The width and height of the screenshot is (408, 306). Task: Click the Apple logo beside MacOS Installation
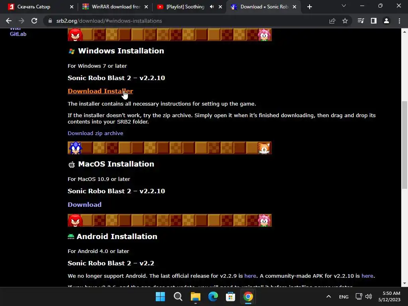(x=72, y=165)
